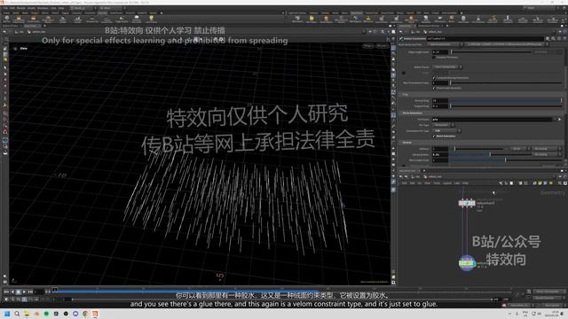Click the stop button in playbar
This screenshot has height=319, width=568.
[x=18, y=292]
